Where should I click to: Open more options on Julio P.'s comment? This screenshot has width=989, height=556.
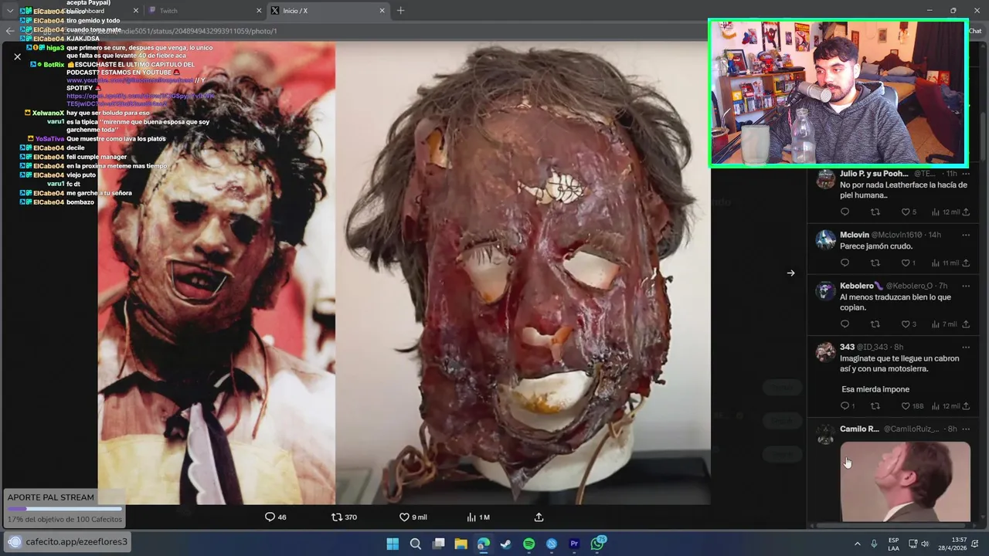[966, 174]
